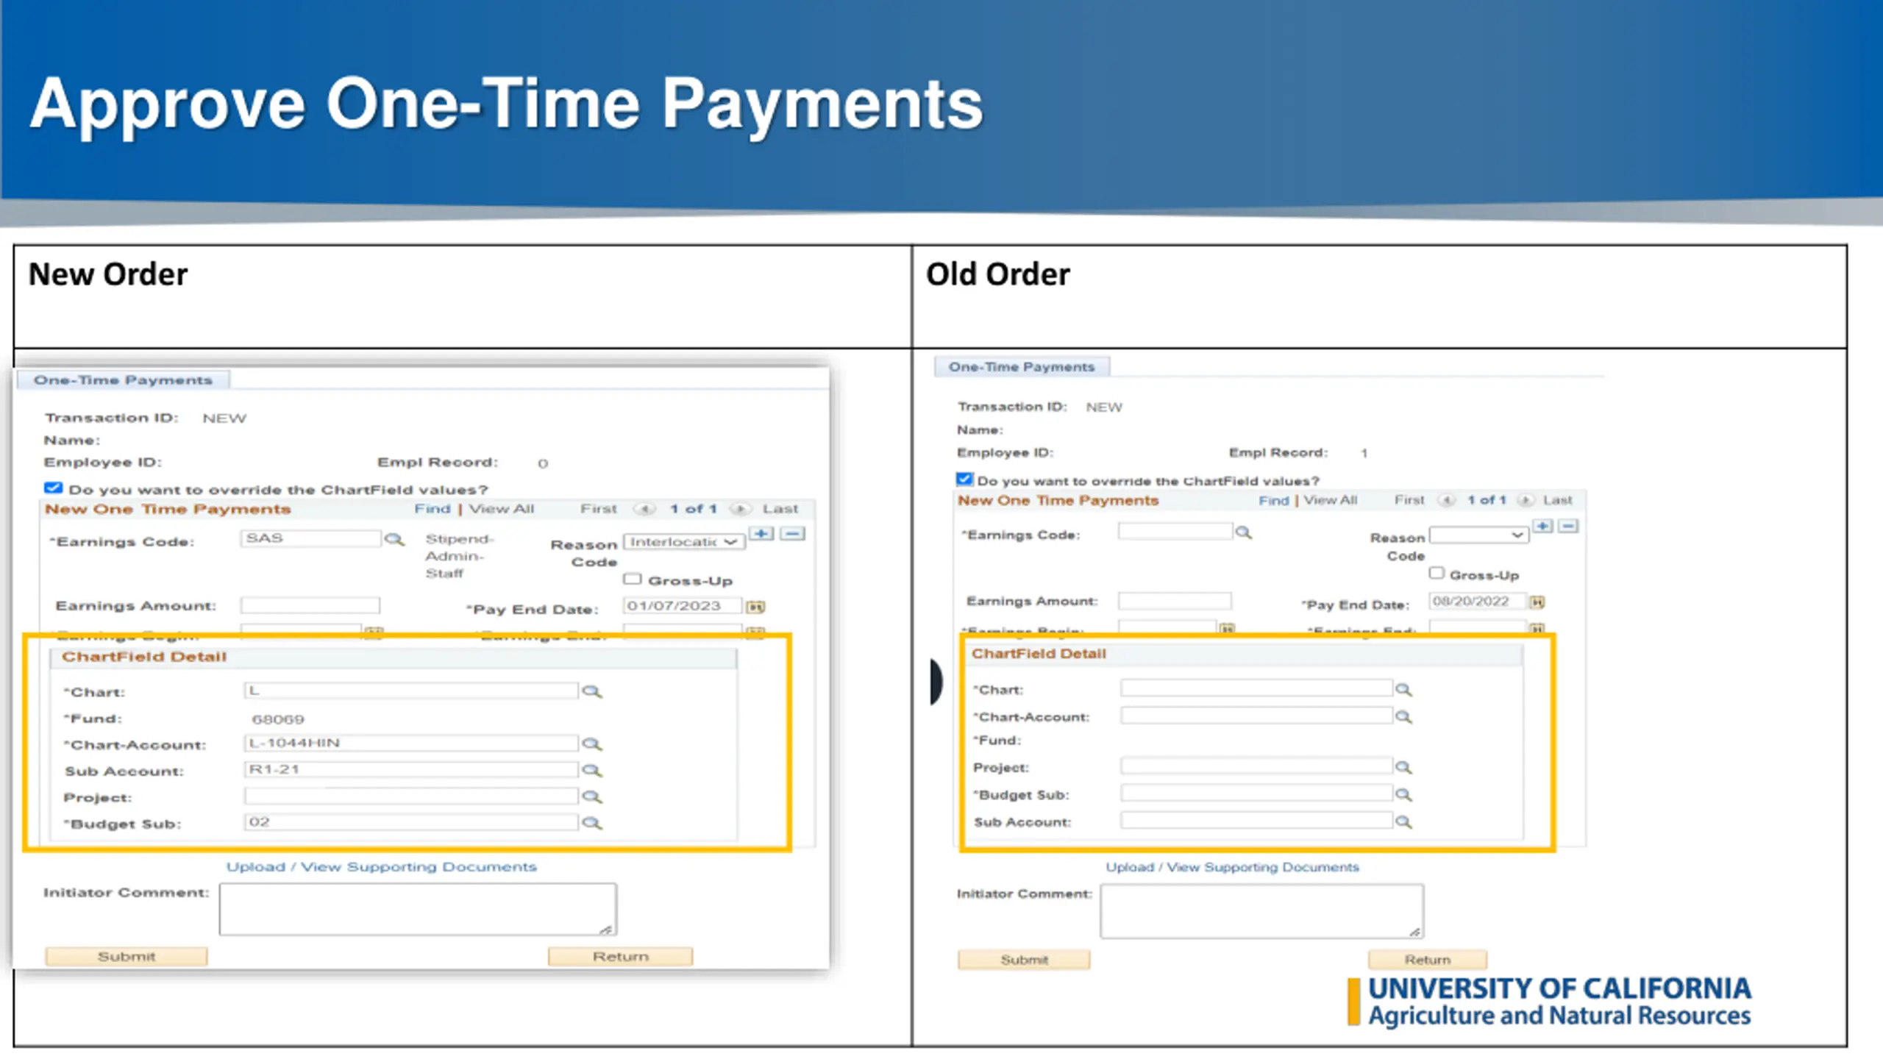Look up Chart value in Old Order

click(1403, 690)
